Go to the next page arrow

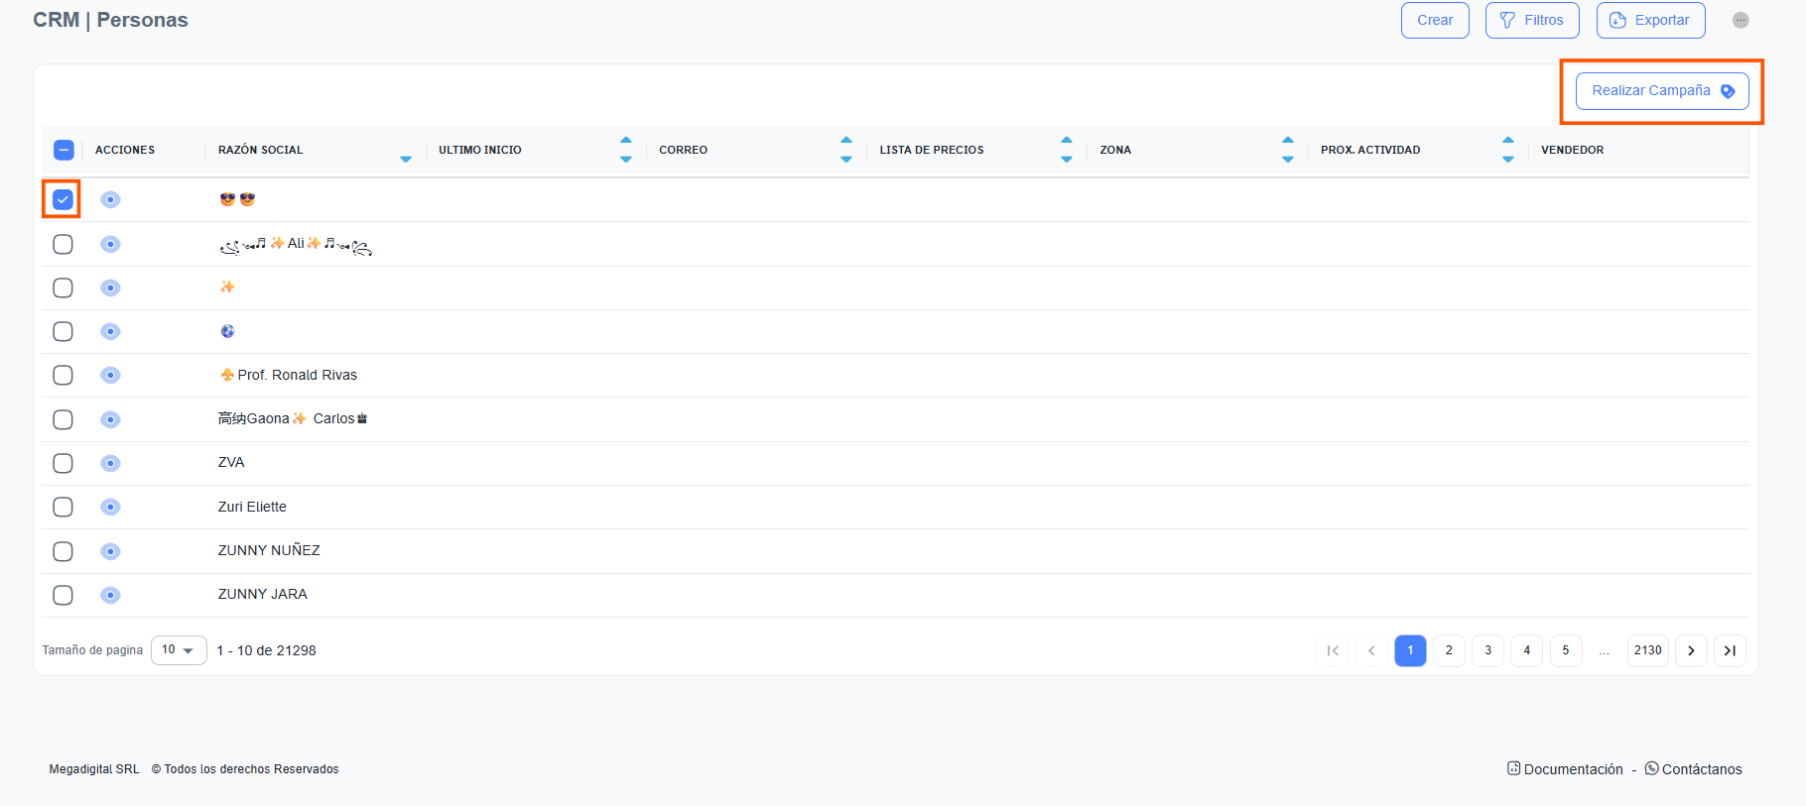pos(1691,650)
